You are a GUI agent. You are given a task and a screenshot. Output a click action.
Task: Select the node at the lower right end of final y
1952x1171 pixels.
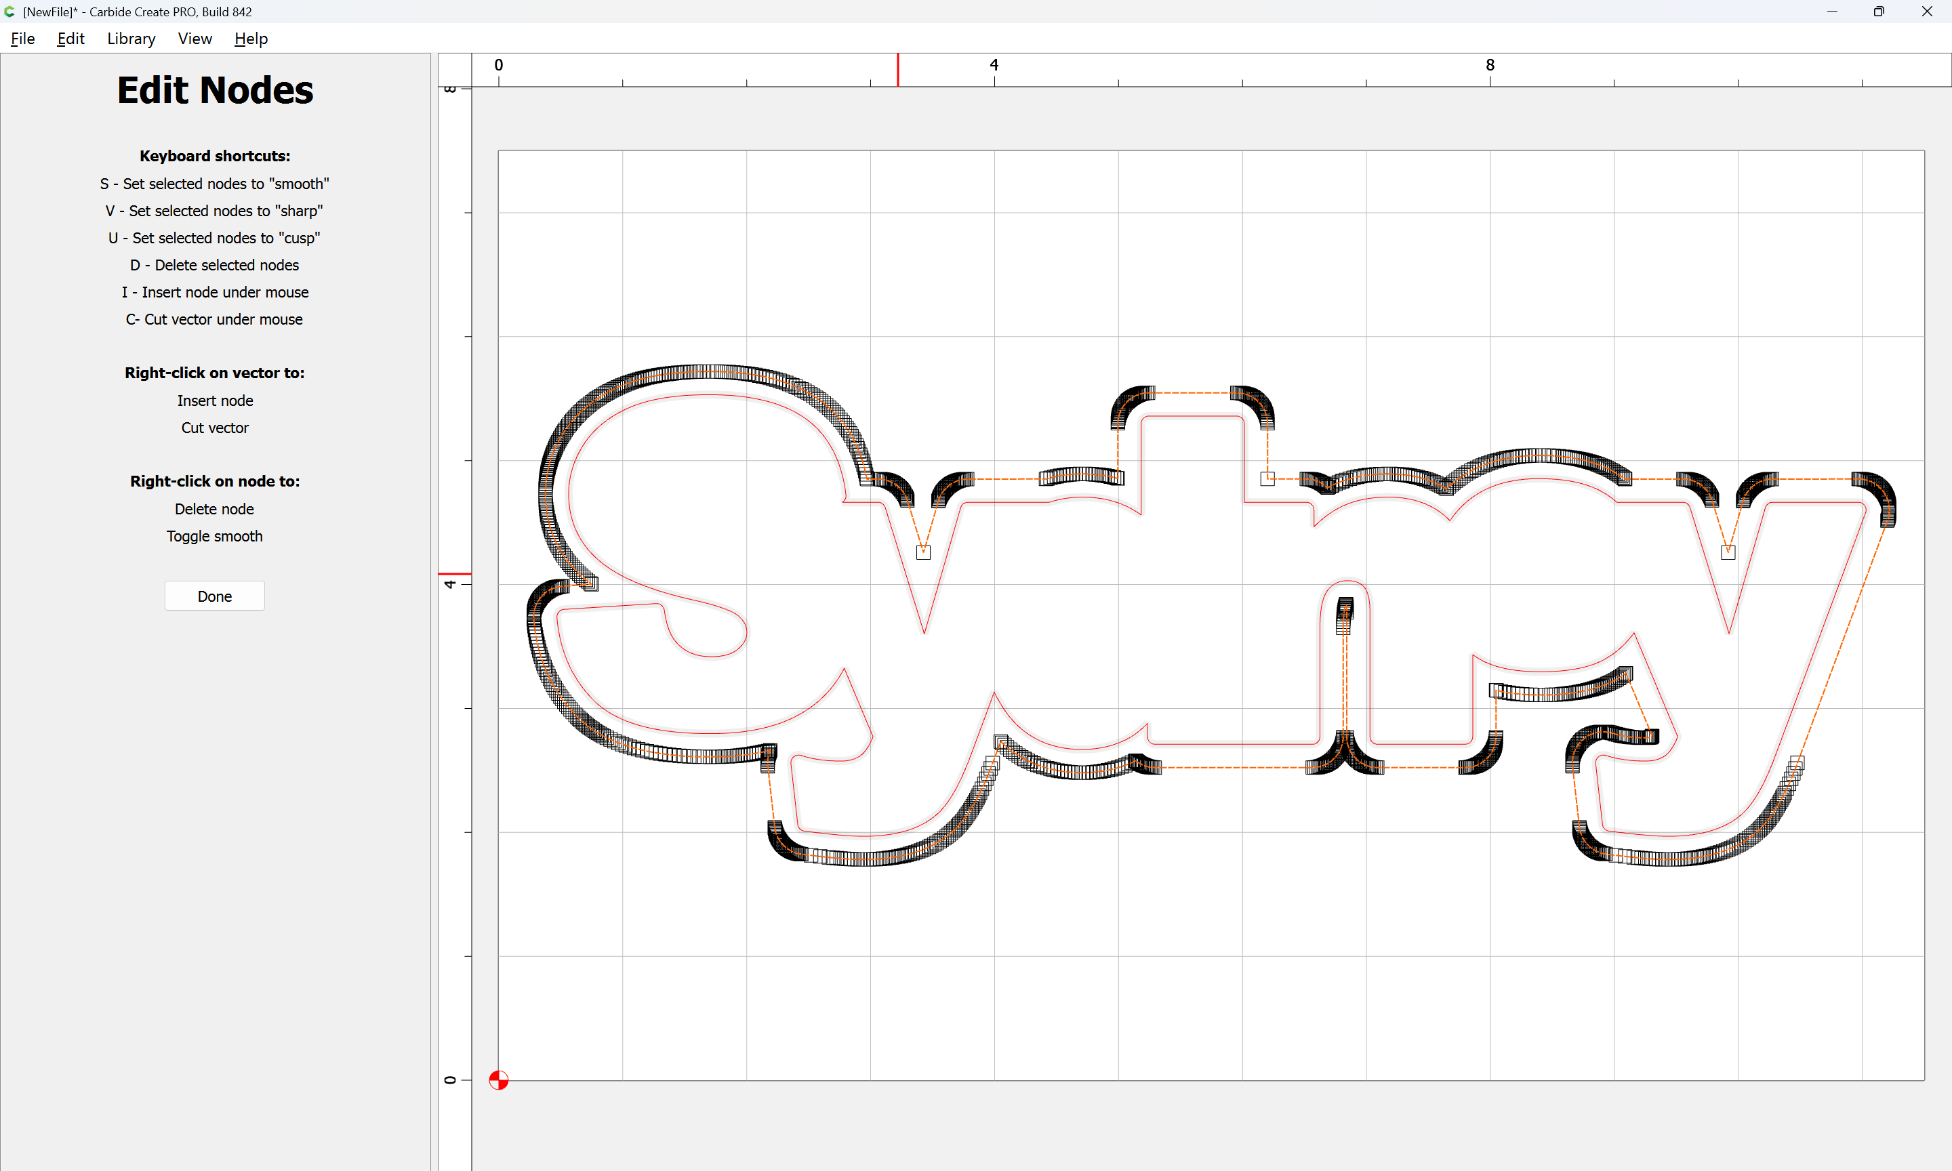[1797, 763]
